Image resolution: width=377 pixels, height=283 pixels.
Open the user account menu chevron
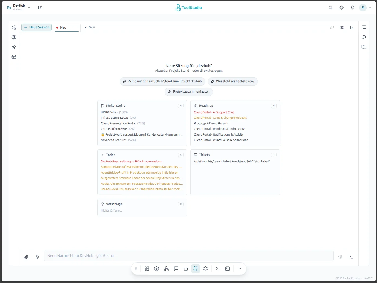[370, 8]
